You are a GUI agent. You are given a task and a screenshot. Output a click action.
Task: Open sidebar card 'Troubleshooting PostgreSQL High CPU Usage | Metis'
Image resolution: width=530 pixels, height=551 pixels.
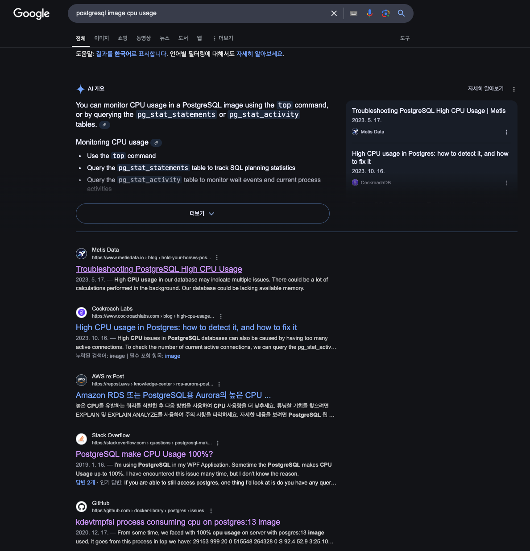tap(429, 111)
